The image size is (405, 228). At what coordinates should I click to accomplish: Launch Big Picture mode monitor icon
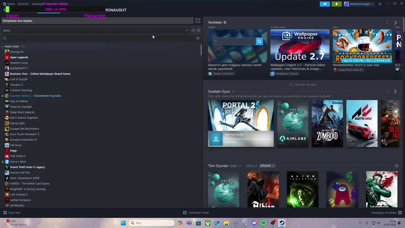(380, 4)
